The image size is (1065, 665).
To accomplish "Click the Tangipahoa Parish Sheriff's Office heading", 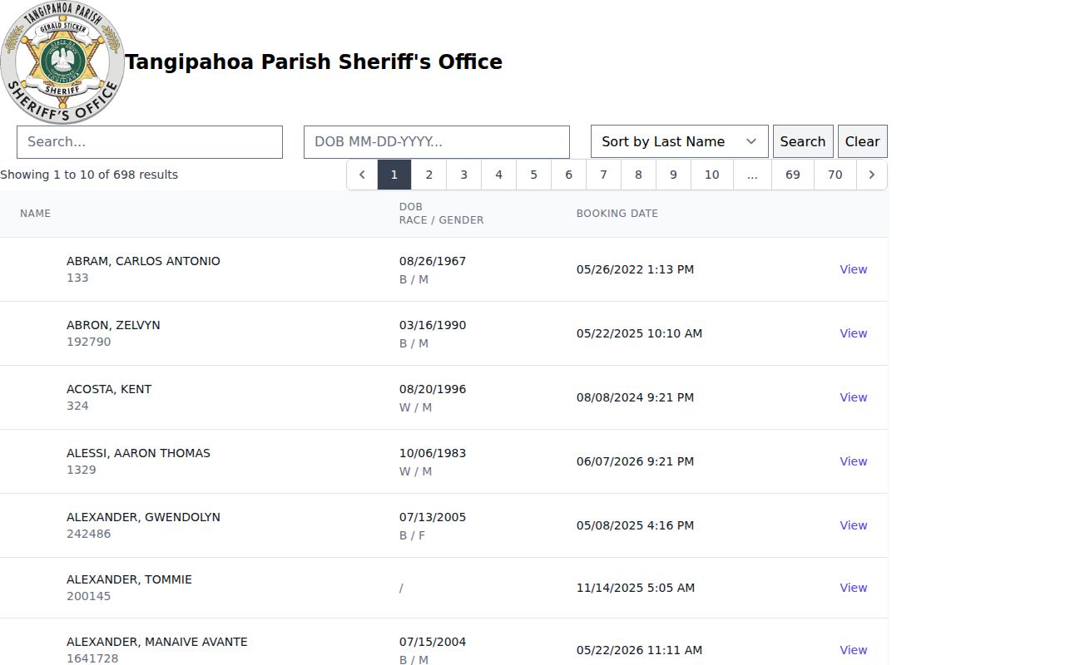I will coord(314,62).
